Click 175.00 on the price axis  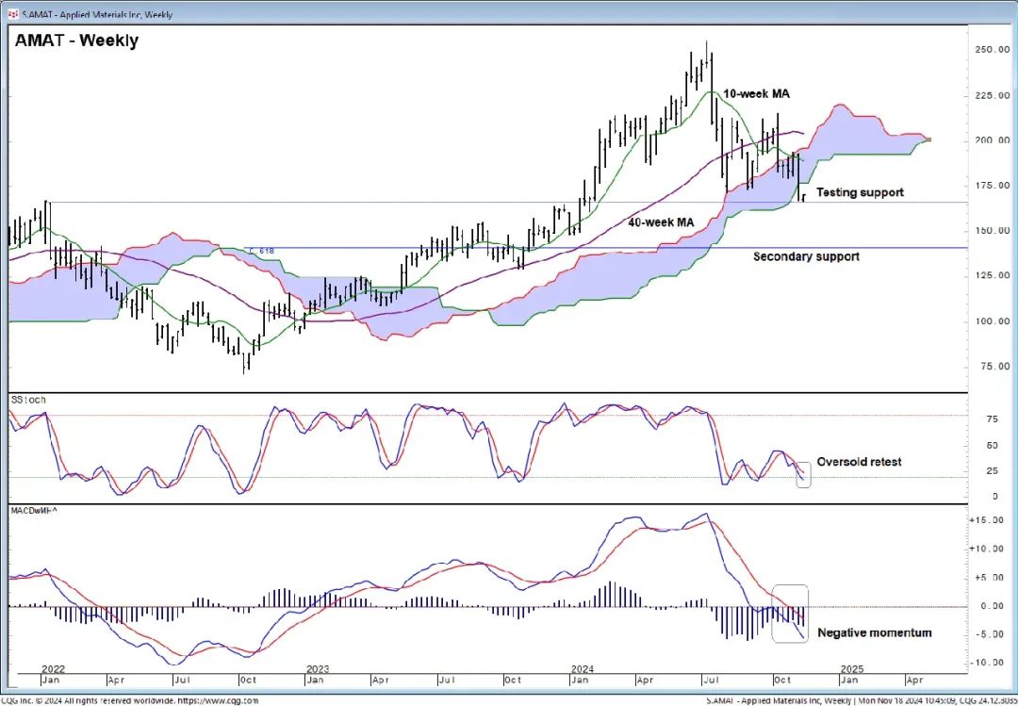pyautogui.click(x=992, y=186)
